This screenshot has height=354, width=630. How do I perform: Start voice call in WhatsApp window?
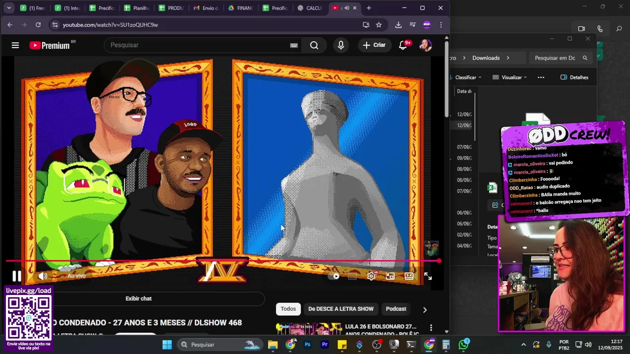coord(599,29)
